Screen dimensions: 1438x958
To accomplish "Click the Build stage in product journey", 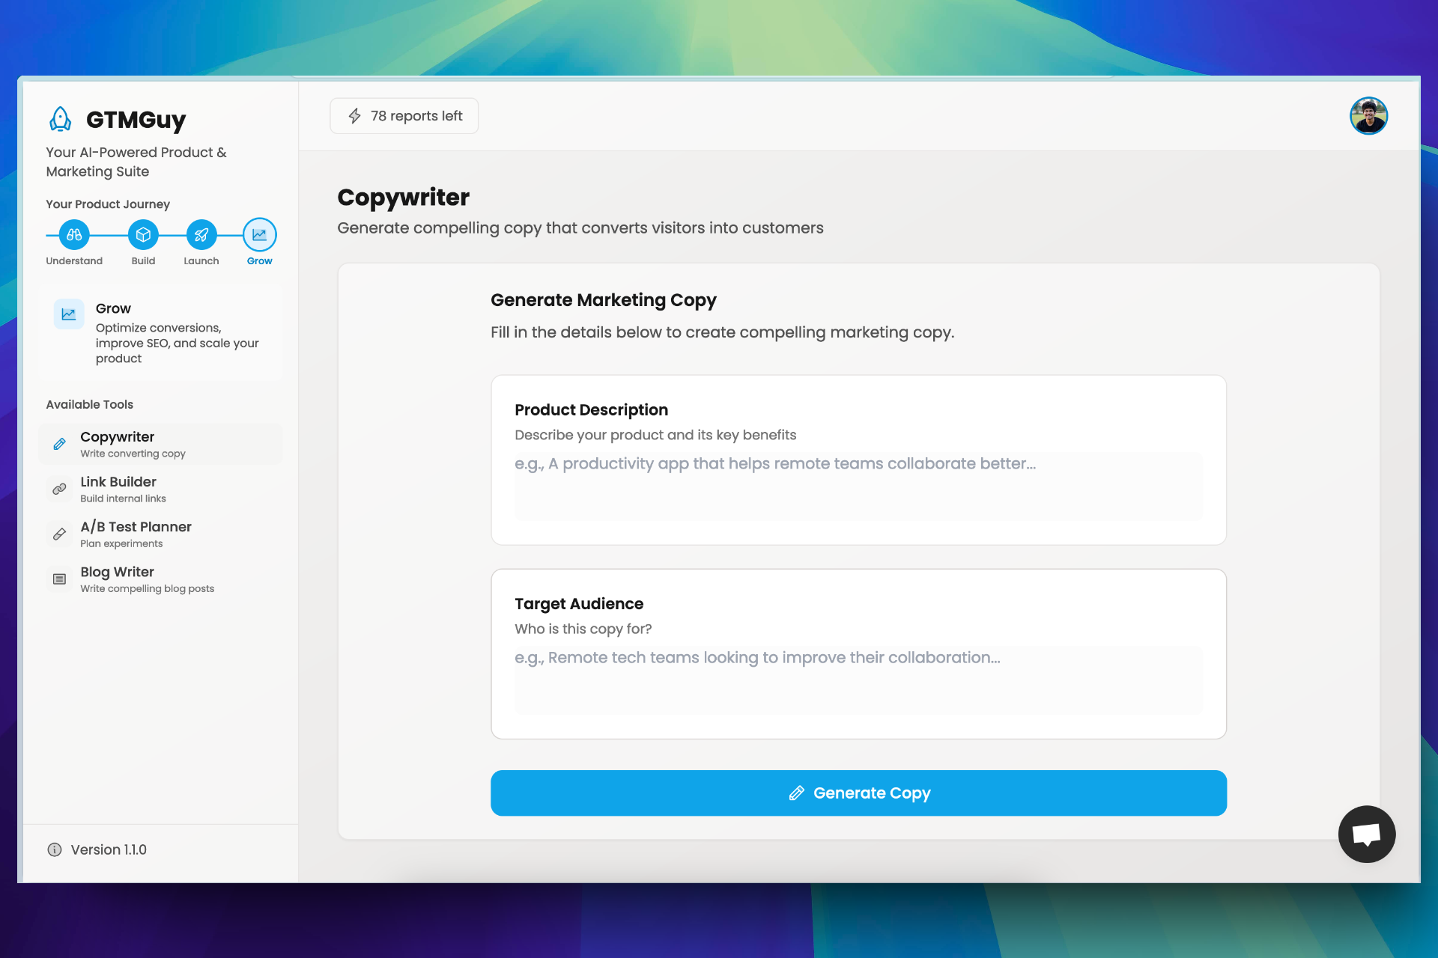I will (142, 234).
